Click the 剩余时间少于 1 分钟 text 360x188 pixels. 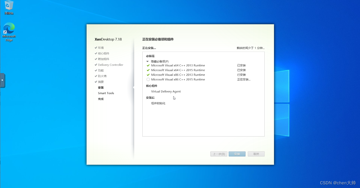tap(251, 48)
